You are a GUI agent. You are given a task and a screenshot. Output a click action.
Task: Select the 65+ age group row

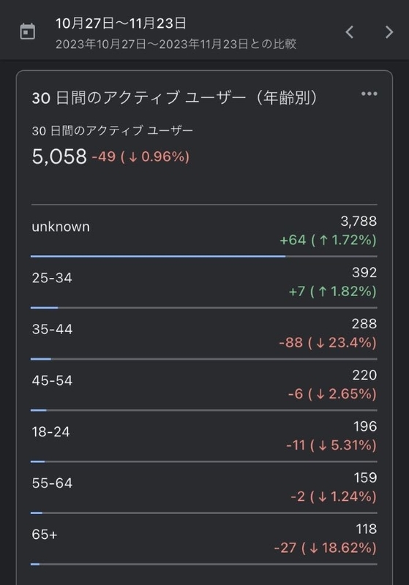[x=204, y=539]
